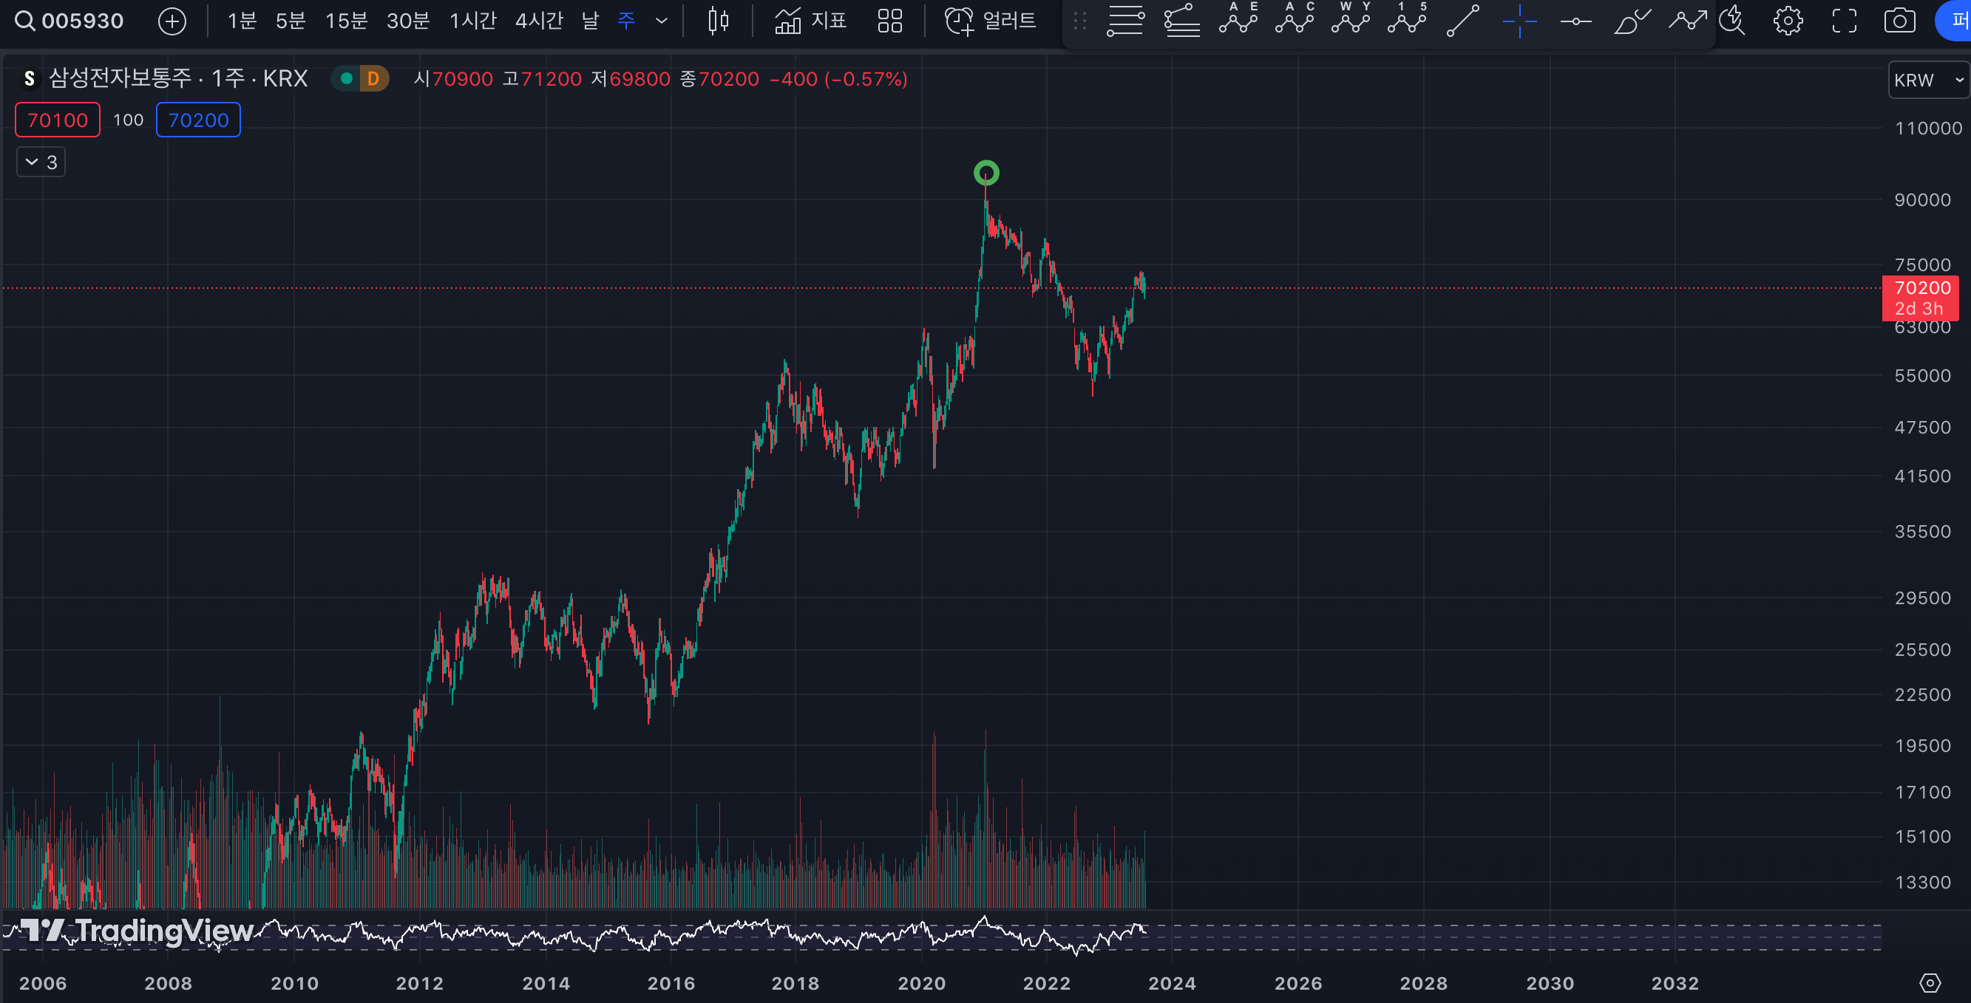
Task: Click the 시70900 open value in legend
Action: tap(453, 79)
